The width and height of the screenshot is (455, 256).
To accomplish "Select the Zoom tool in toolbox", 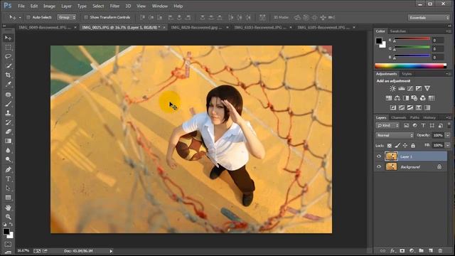I will pyautogui.click(x=8, y=217).
